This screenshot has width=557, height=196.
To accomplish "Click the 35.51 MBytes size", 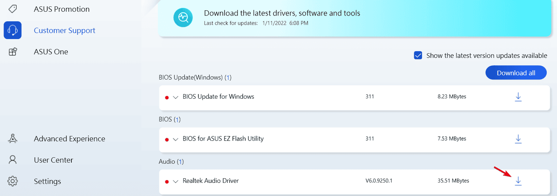I will [x=453, y=181].
